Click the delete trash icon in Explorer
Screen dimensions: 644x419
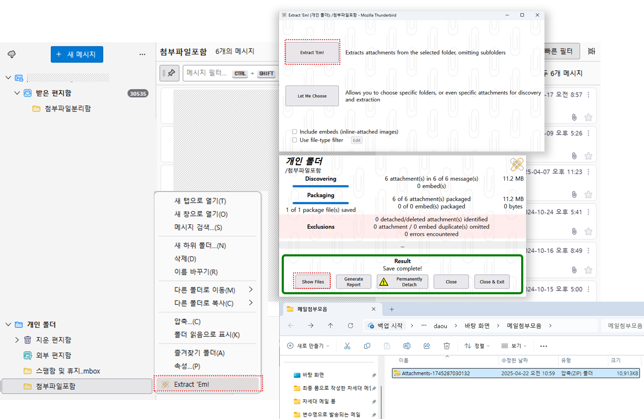(446, 346)
